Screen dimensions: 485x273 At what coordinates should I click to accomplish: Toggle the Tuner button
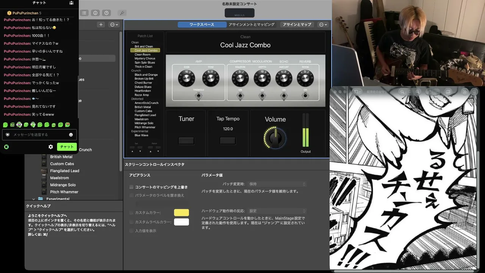tap(186, 141)
